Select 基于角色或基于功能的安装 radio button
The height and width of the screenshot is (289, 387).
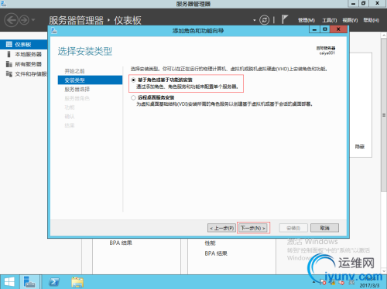pos(133,80)
